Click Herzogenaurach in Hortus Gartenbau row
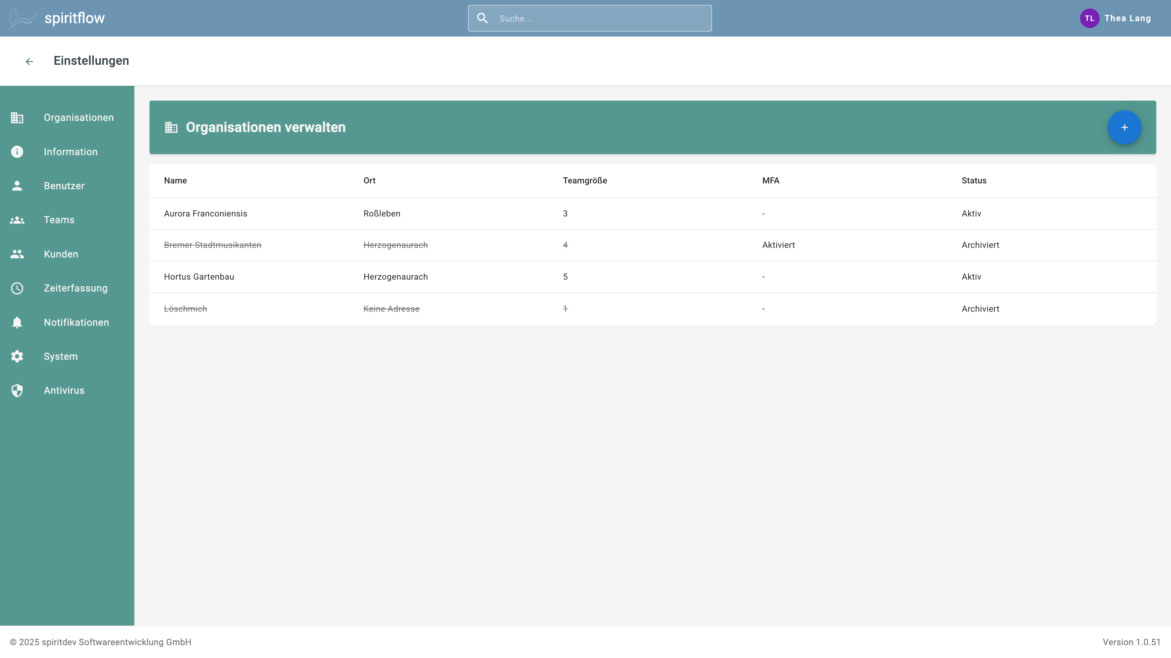 point(395,277)
